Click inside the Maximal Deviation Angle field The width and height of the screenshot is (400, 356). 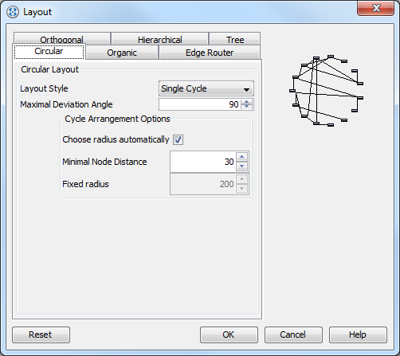[200, 104]
